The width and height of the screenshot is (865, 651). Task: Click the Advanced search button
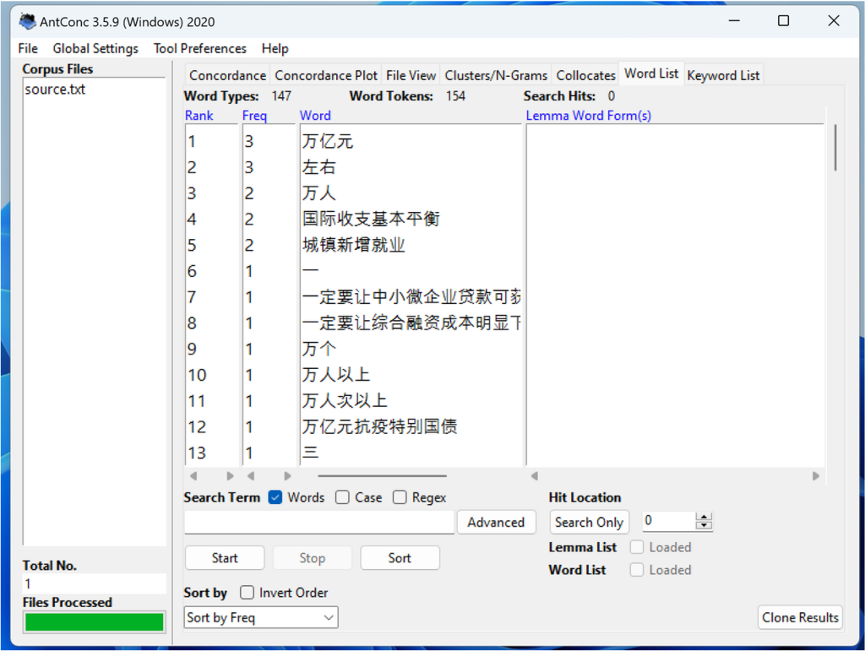pos(496,522)
